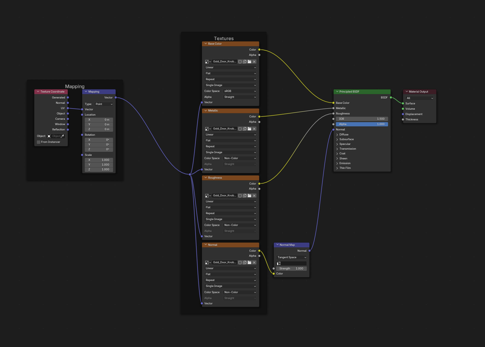This screenshot has height=347, width=485.
Task: Click new image icon in Base Color node
Action: point(245,62)
